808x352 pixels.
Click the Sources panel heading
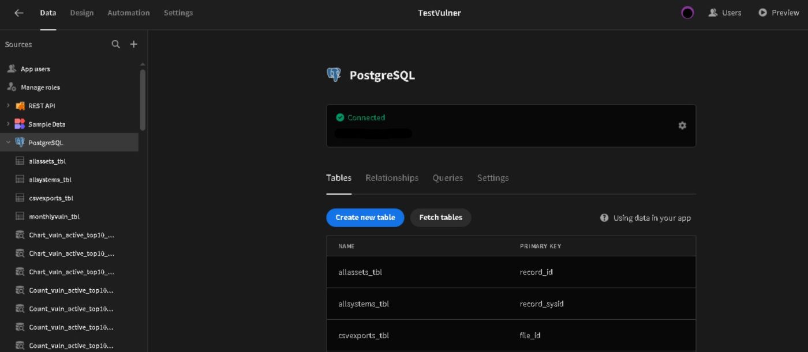tap(18, 44)
